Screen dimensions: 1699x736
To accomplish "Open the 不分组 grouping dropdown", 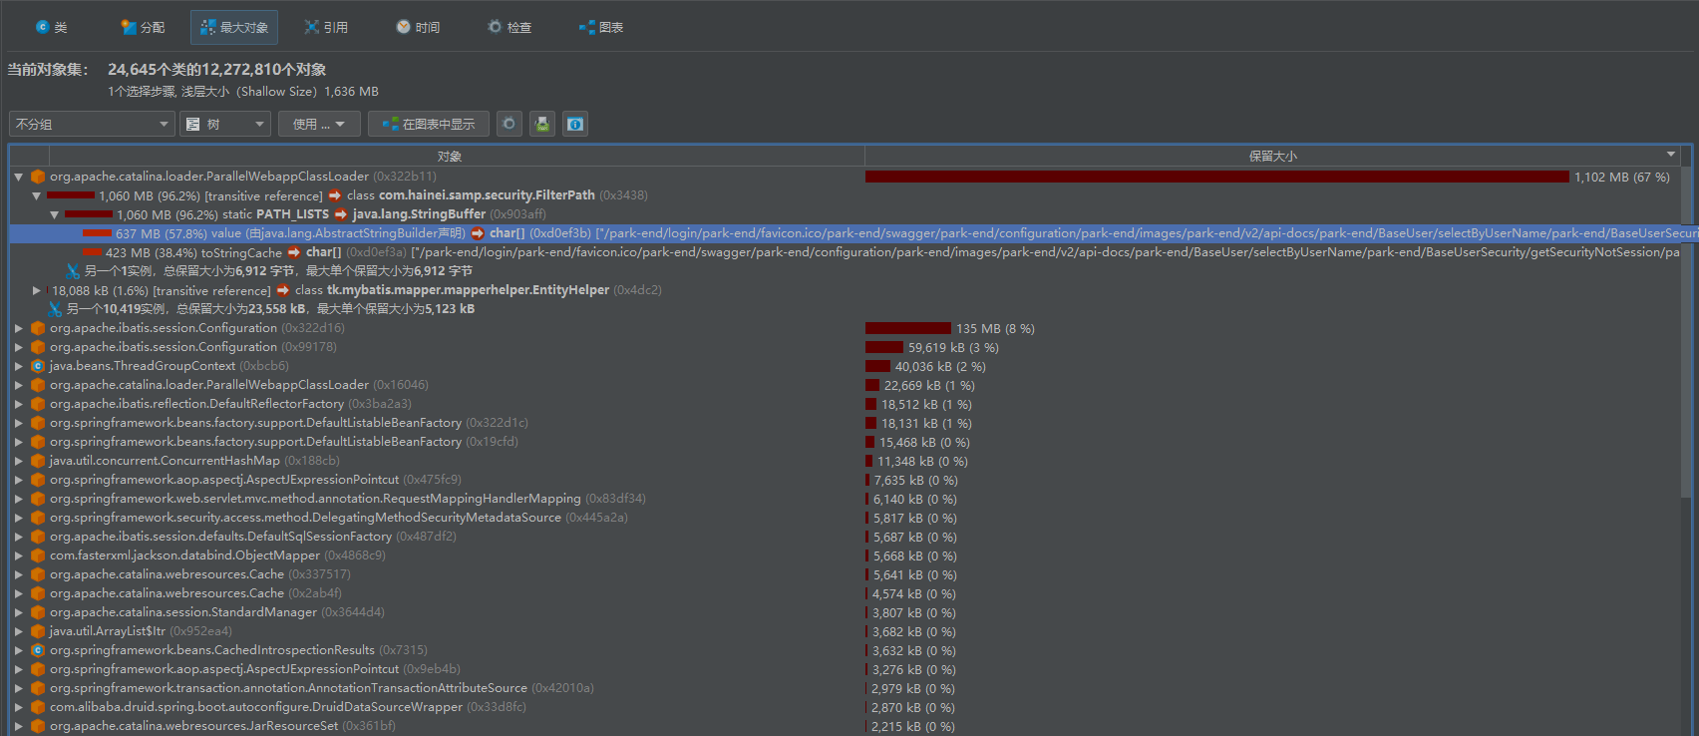I will [93, 124].
